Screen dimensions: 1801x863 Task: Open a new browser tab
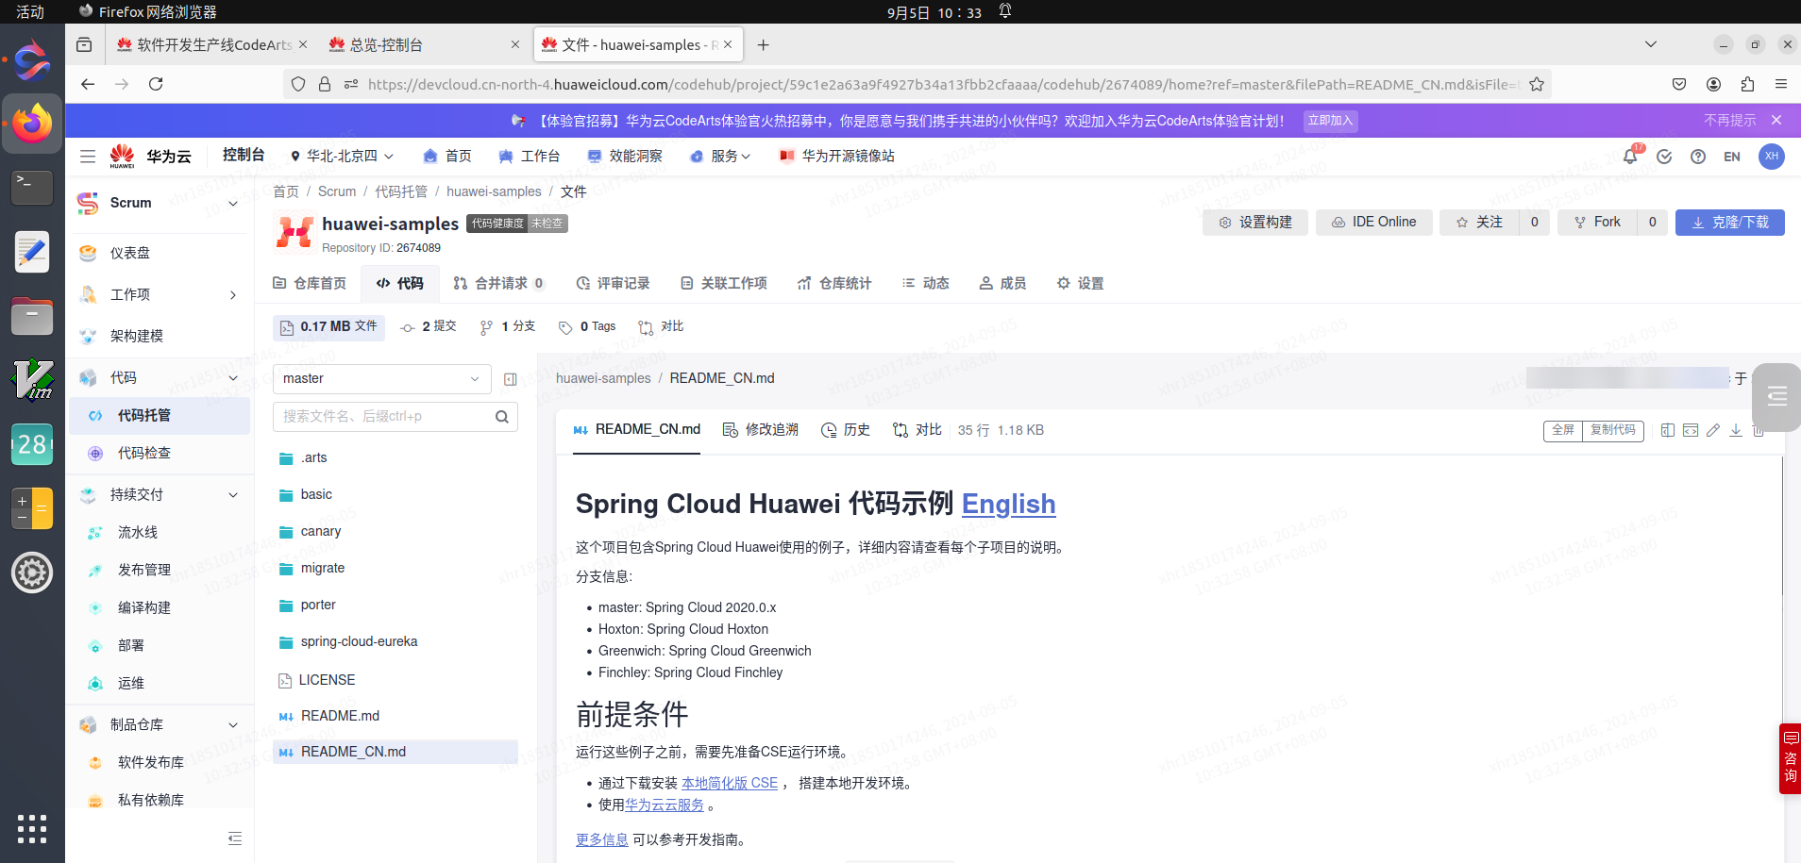click(764, 45)
